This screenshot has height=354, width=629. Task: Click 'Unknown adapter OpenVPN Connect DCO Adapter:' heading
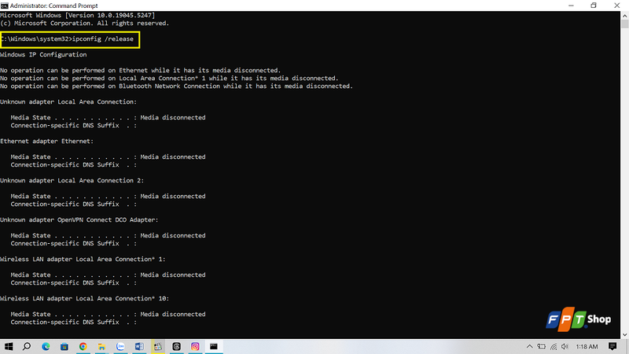coord(79,220)
